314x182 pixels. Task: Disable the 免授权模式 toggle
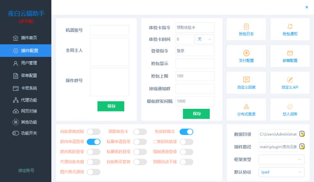(186, 132)
